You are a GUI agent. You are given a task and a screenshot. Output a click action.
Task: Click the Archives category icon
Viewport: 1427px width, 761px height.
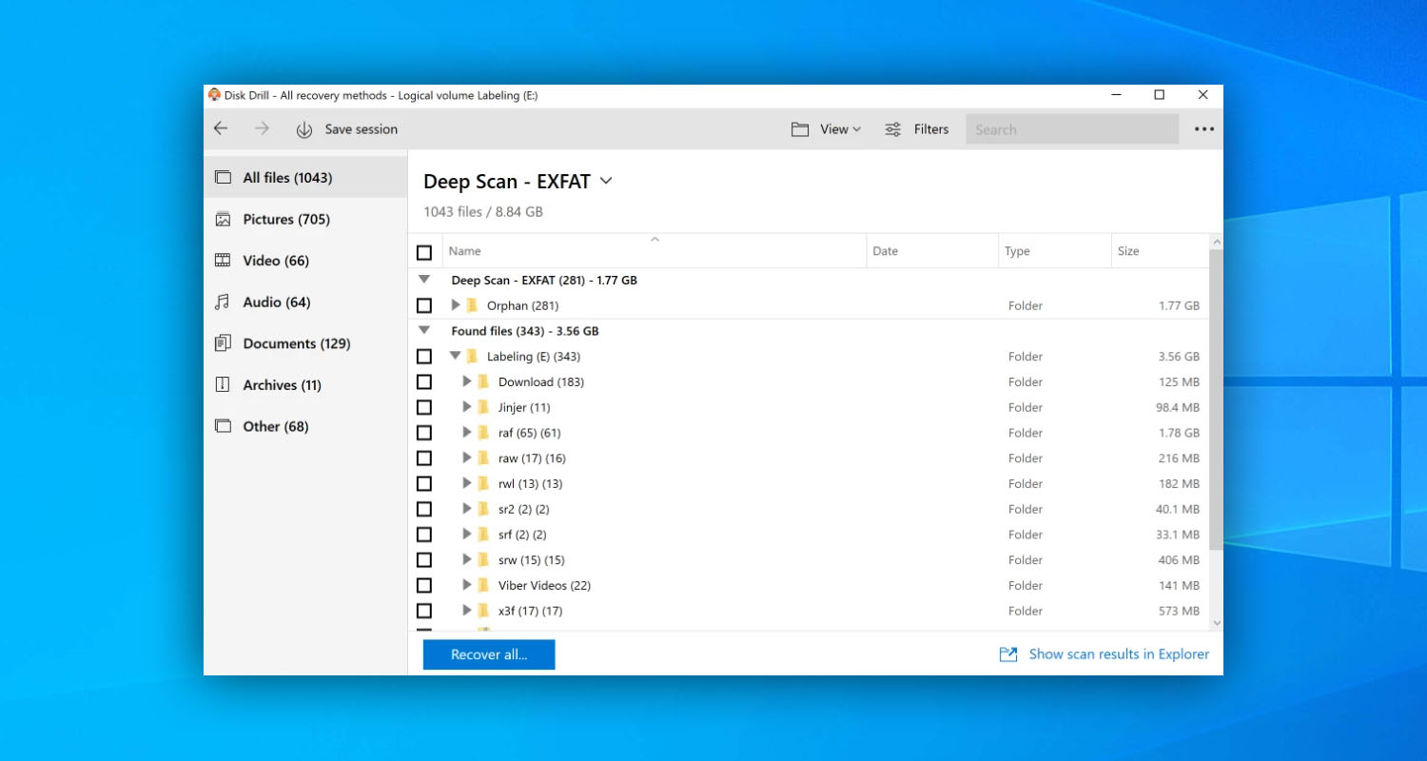223,384
